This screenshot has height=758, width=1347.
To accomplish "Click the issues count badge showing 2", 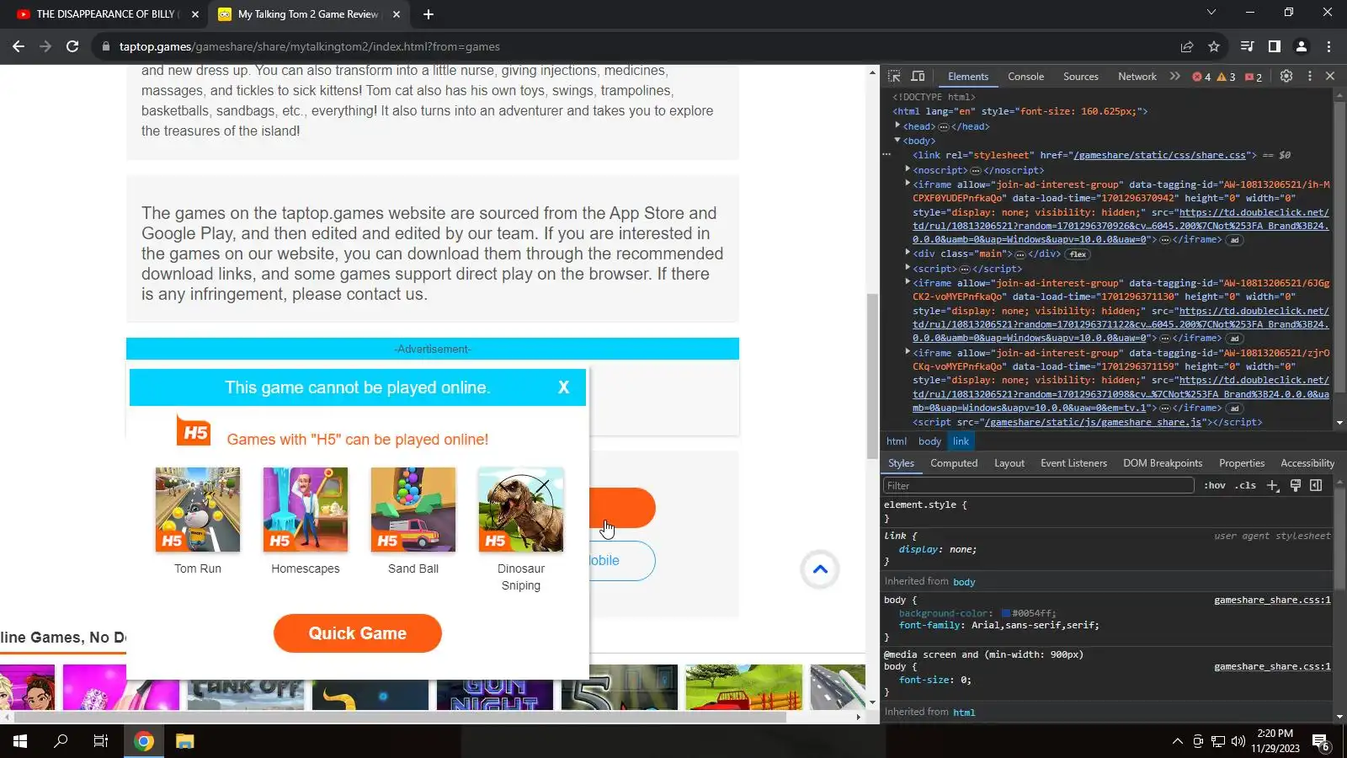I will click(1254, 77).
